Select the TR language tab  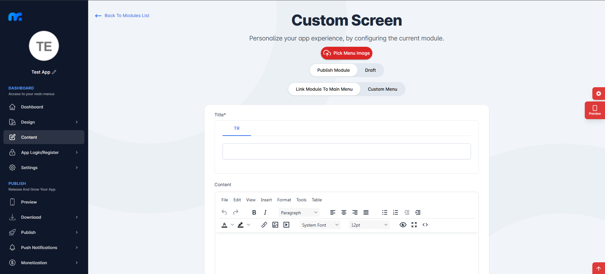click(237, 129)
